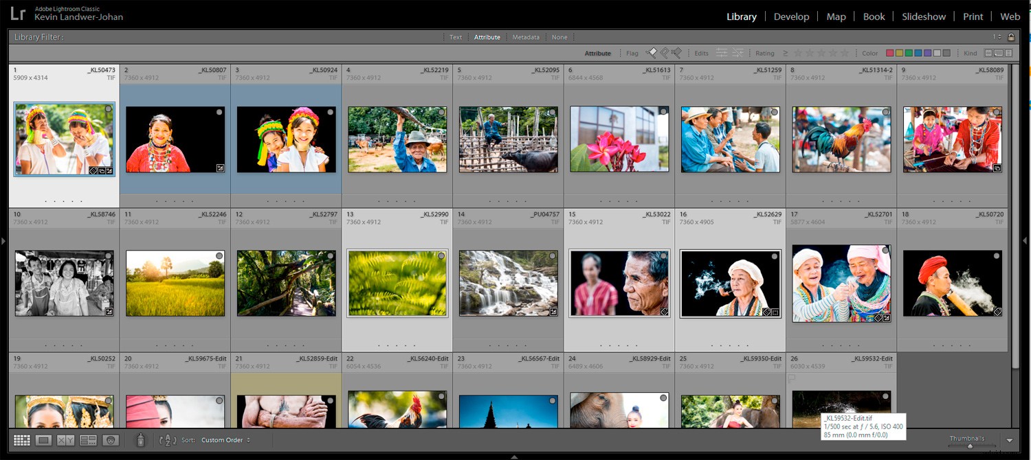This screenshot has width=1031, height=460.
Task: Filter by the red color label swatch
Action: click(x=891, y=52)
